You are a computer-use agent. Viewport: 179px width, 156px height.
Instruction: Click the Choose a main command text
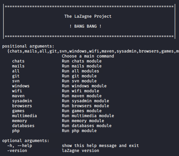tap(88, 56)
